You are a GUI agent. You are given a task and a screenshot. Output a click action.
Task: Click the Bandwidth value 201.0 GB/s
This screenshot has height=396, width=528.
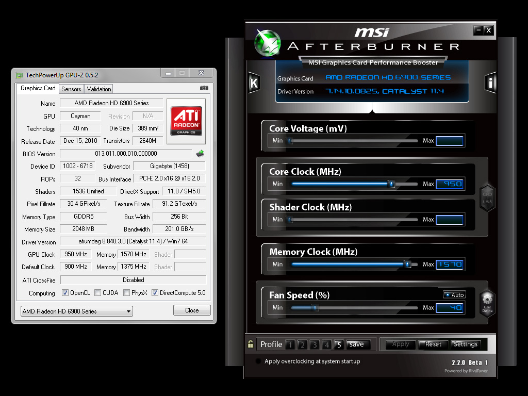pyautogui.click(x=179, y=229)
